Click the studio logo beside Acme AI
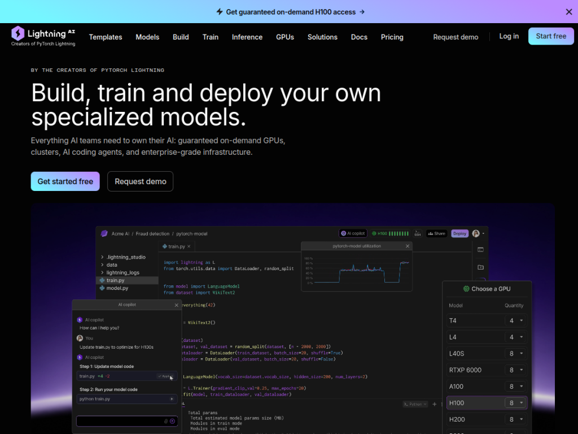This screenshot has width=578, height=434. coord(104,233)
